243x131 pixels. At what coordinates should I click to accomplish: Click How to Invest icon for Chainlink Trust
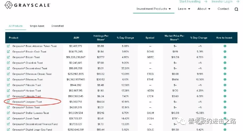(x=225, y=63)
